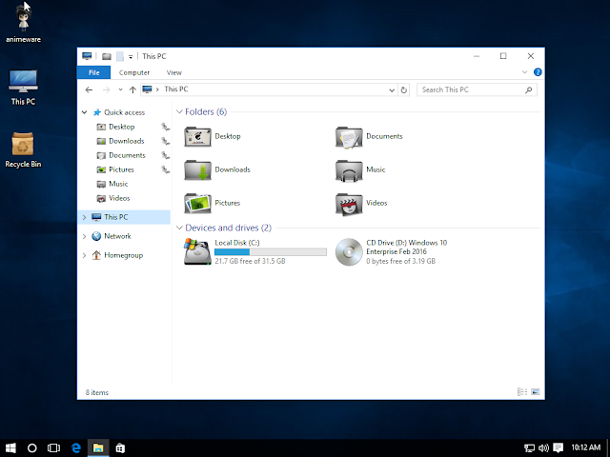Click the 10:12 AM taskbar clock
Image resolution: width=610 pixels, height=457 pixels.
point(586,447)
